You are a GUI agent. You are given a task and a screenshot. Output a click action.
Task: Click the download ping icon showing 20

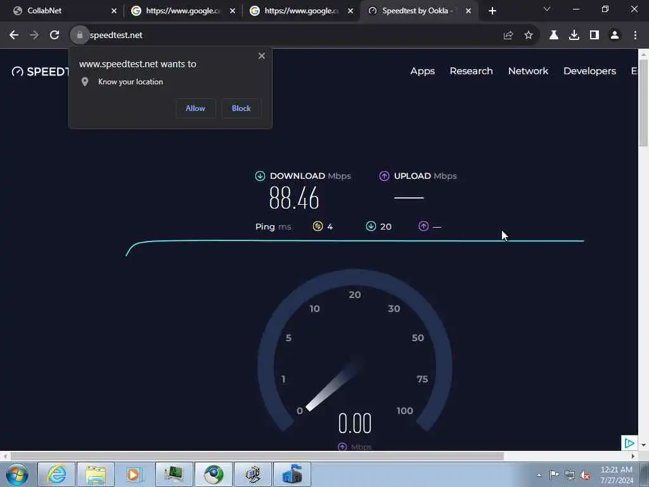[x=371, y=226]
